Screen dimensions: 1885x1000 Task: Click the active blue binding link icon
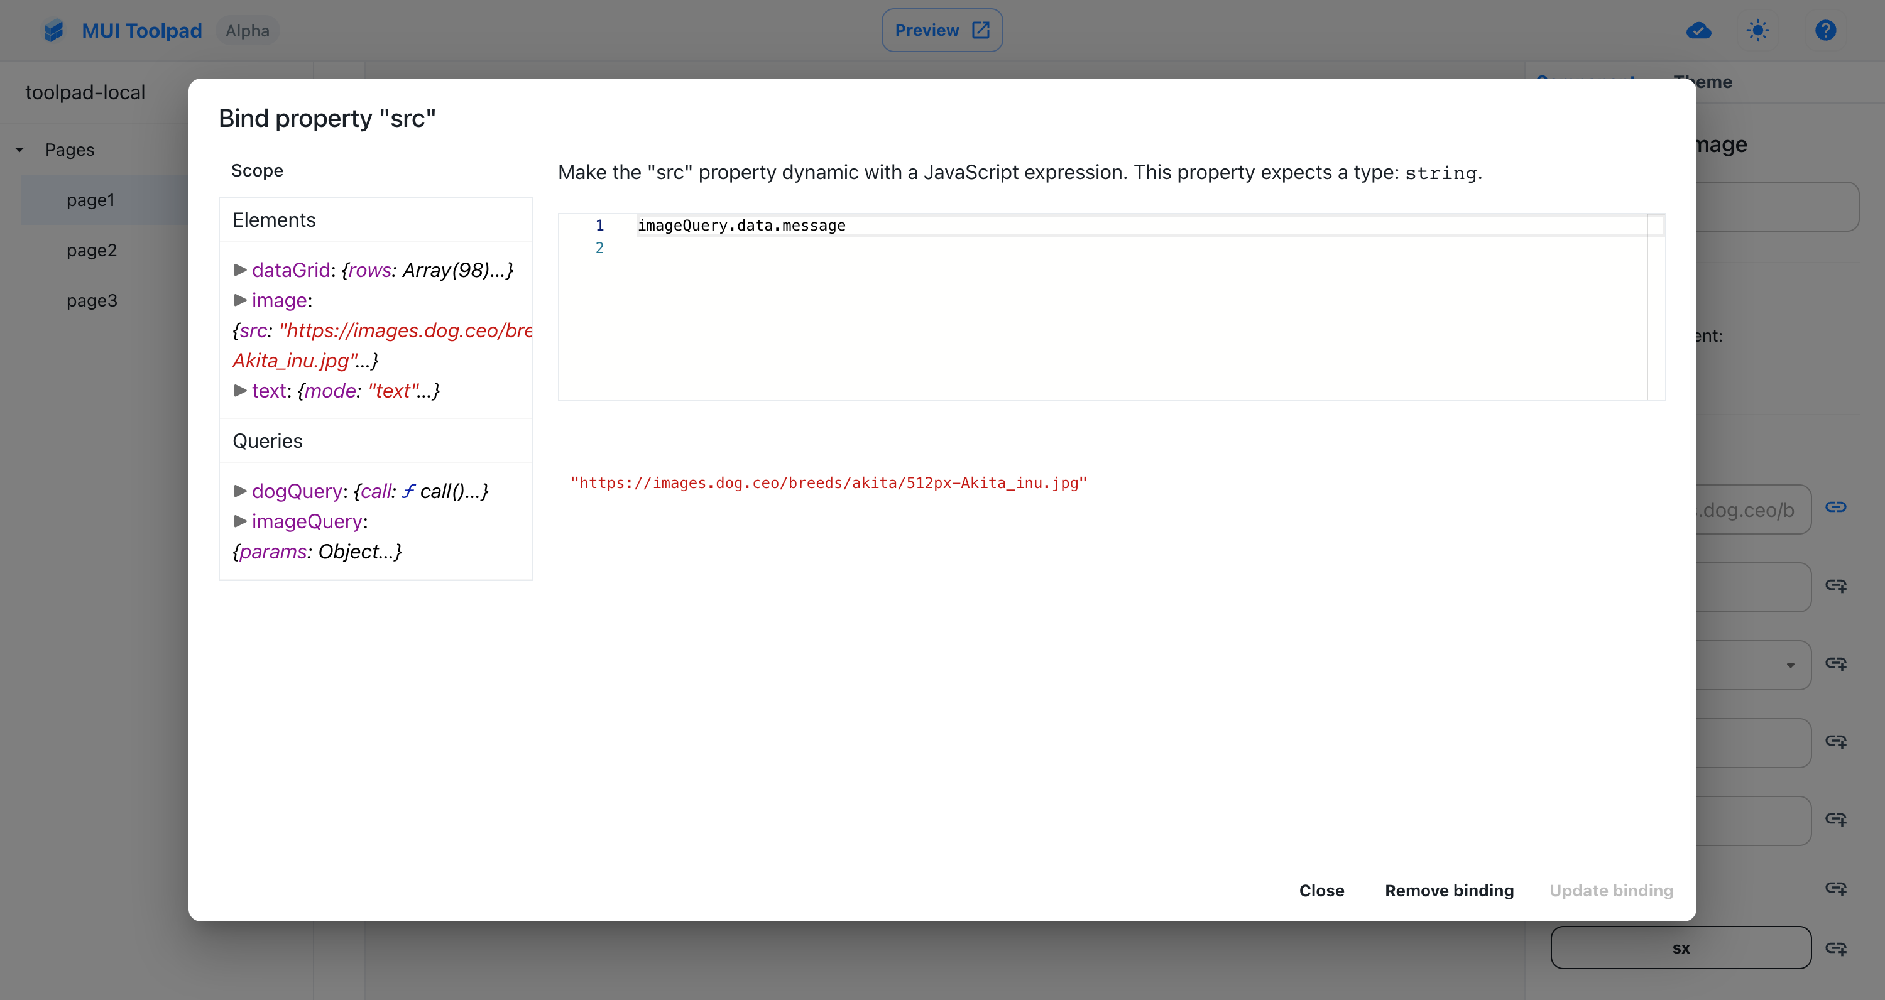(x=1837, y=507)
